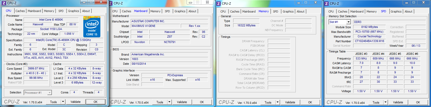Viewport: 431px width, 107px height.
Task: Switch to Mainboard tab in Memory window
Action: click(249, 11)
